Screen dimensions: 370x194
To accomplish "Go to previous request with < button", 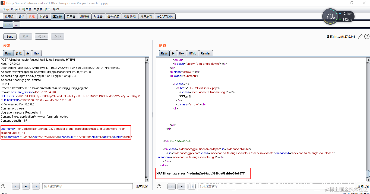I will [x=39, y=37].
